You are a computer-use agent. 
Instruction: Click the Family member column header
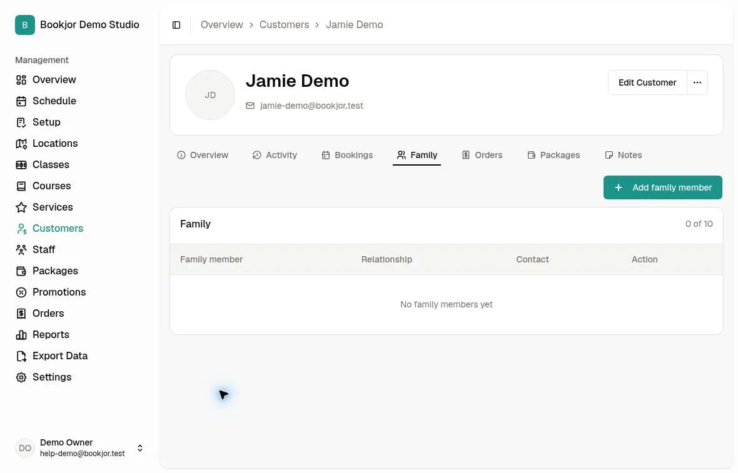tap(211, 259)
